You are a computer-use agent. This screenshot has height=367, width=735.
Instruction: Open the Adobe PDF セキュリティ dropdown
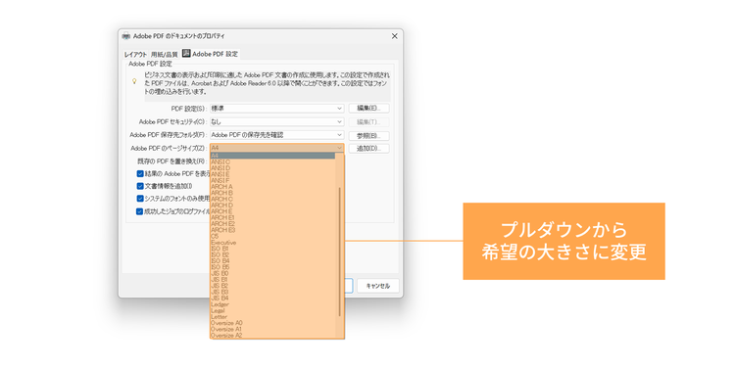pos(277,121)
